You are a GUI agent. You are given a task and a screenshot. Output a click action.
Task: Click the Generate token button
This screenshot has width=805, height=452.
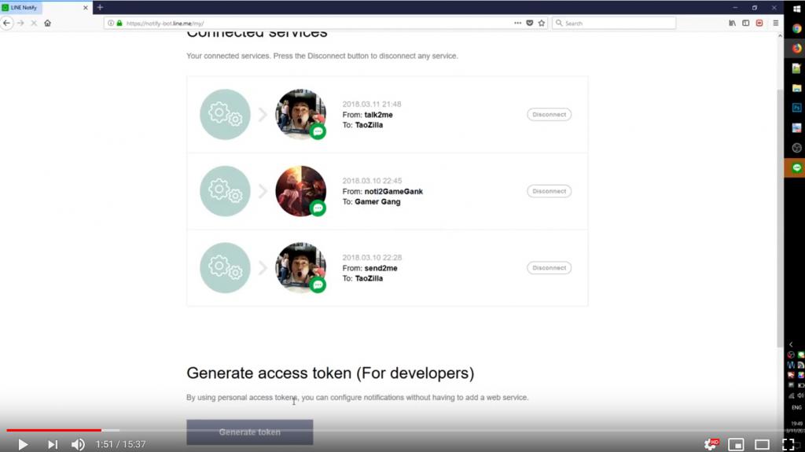click(x=249, y=432)
